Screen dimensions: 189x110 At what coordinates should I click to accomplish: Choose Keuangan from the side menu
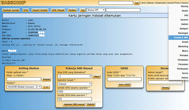pyautogui.click(x=179, y=33)
